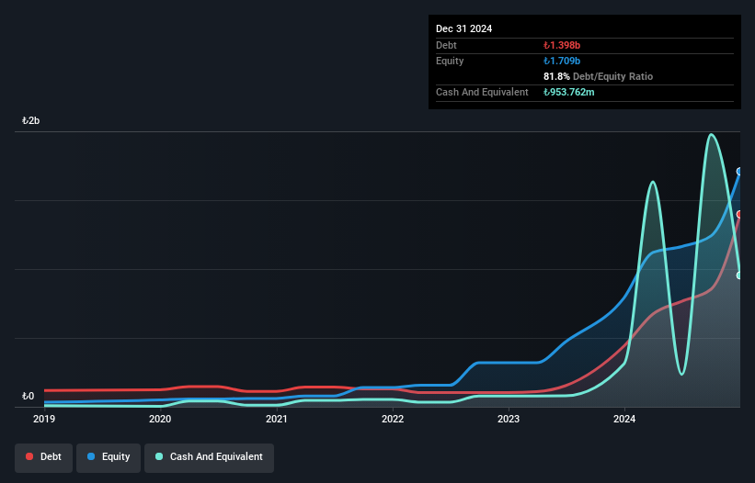Toggle the Cash And Equivalent legend button
The height and width of the screenshot is (483, 755).
click(209, 457)
